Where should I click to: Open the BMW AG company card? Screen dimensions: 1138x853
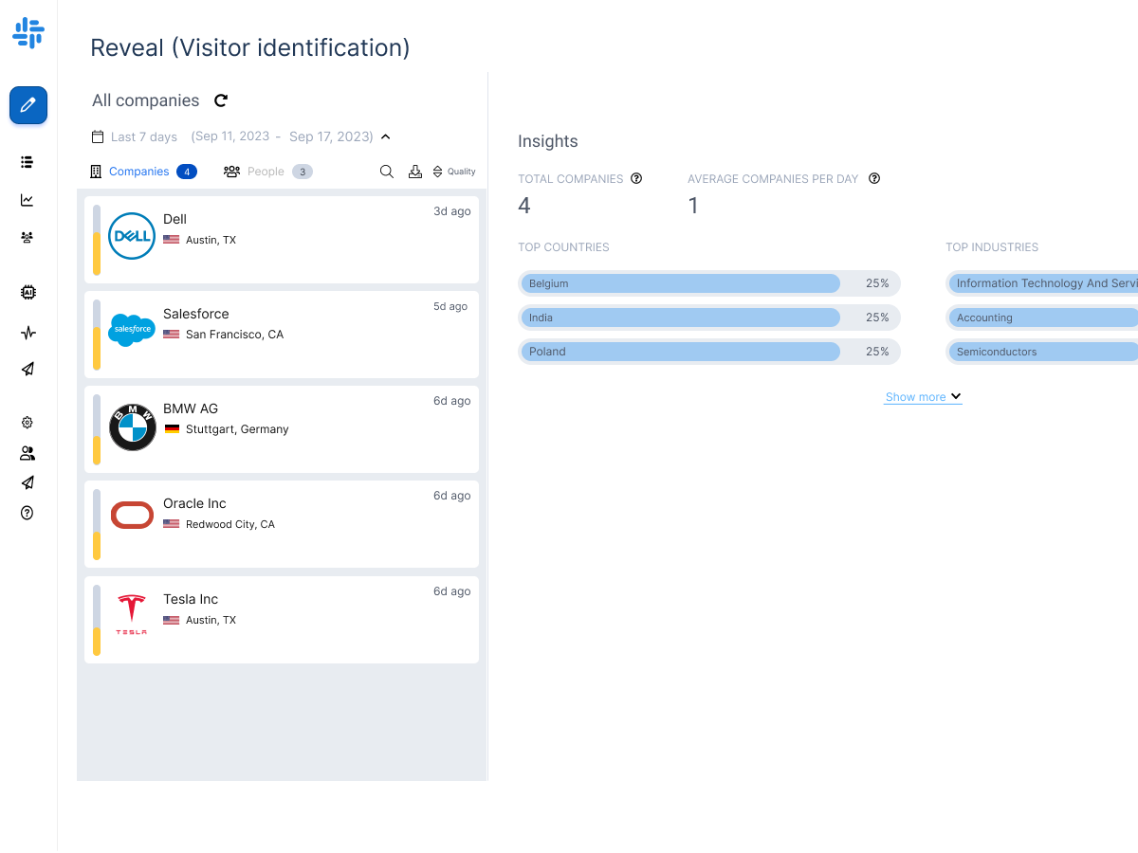[x=282, y=429]
